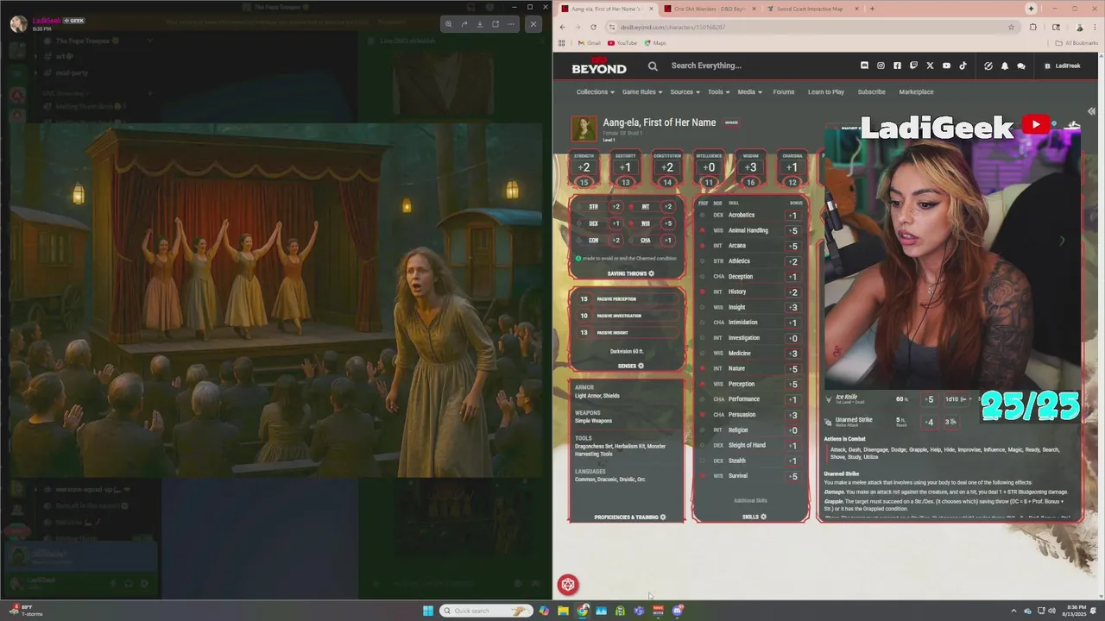Download the image from Discord viewer
Viewport: 1105px width, 621px height.
click(480, 24)
